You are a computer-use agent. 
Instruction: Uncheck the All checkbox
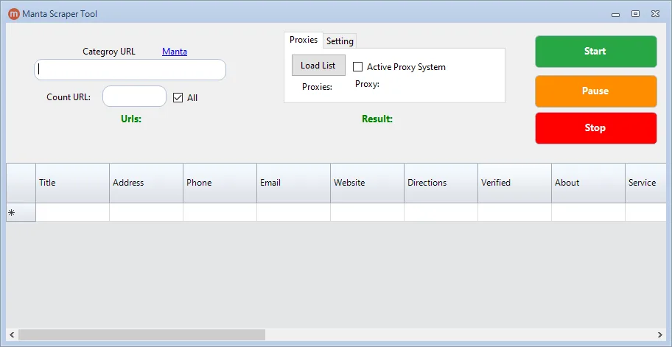pos(178,97)
